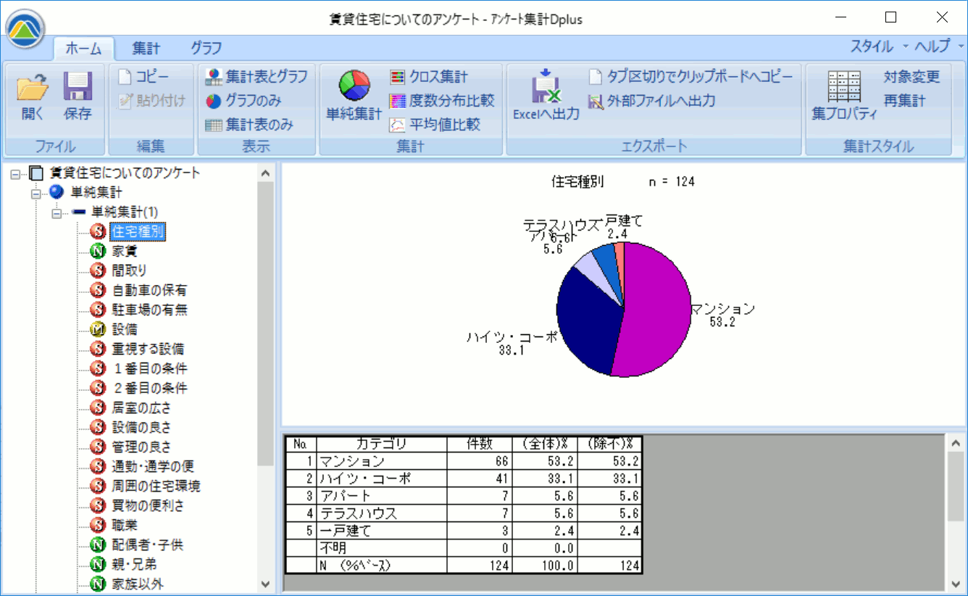Select 通勤･通学の便 tree item
This screenshot has width=968, height=596.
pyautogui.click(x=153, y=466)
